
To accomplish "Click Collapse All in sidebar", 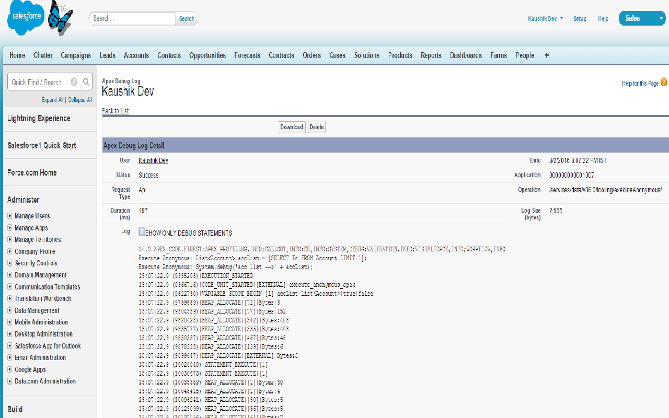I will tap(79, 100).
